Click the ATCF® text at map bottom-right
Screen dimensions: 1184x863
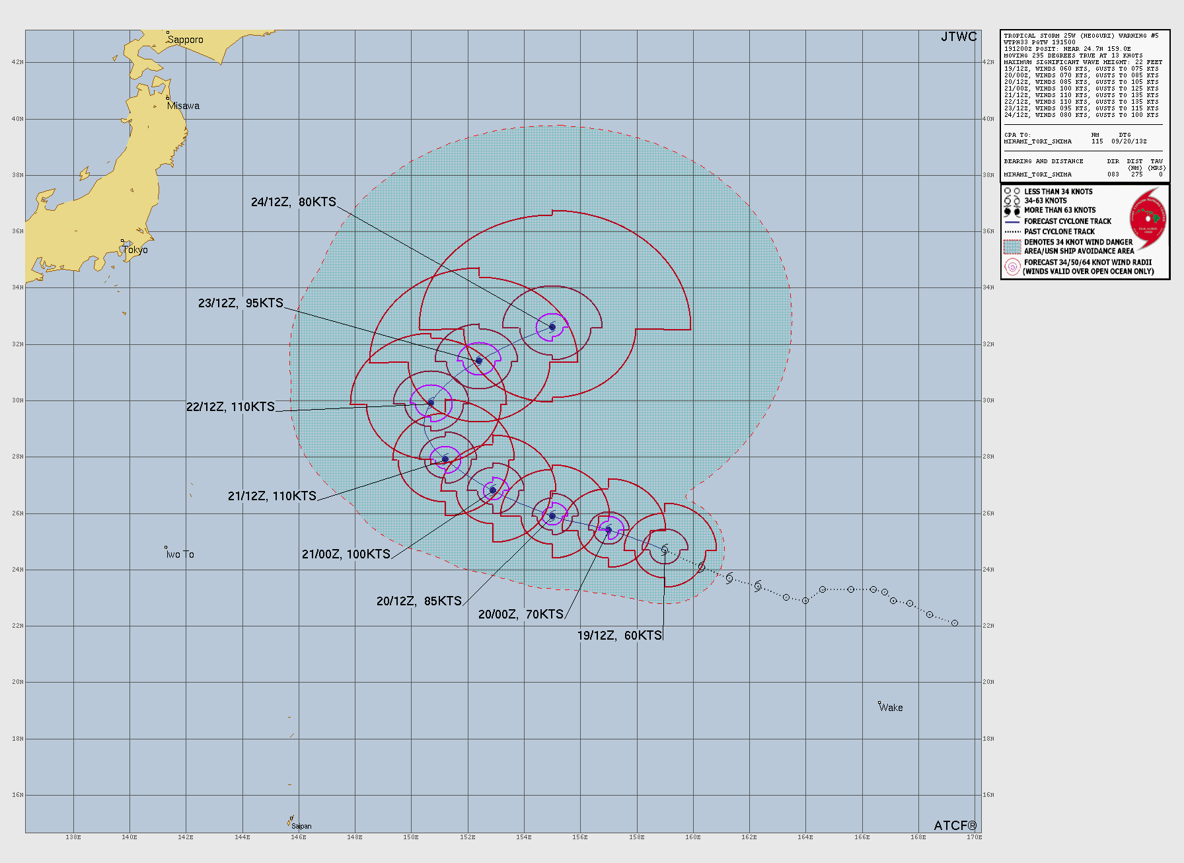955,825
